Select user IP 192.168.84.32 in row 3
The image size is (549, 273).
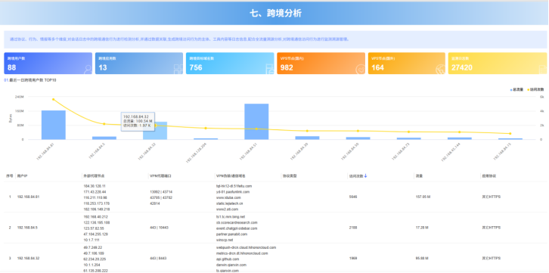click(x=29, y=259)
